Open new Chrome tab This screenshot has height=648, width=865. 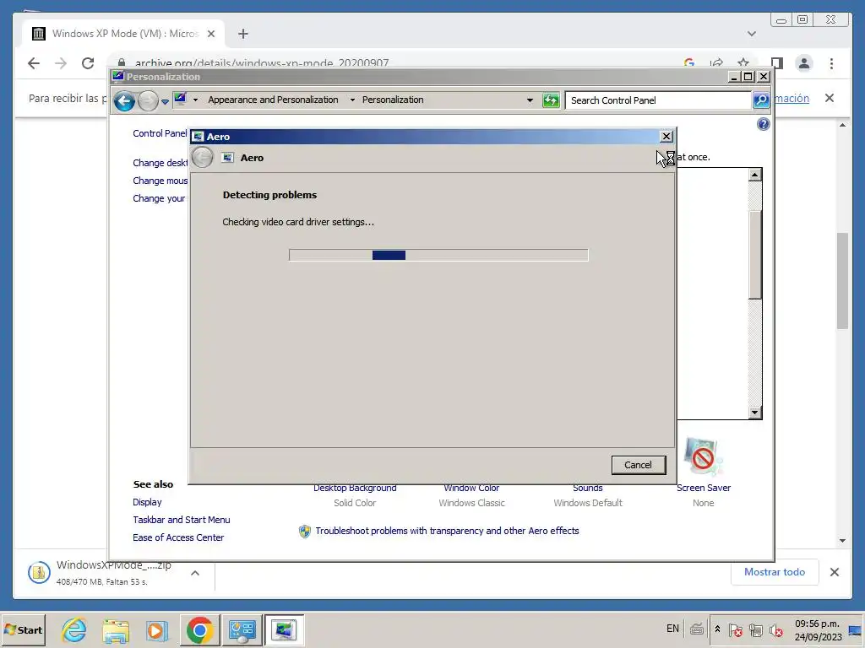click(242, 34)
